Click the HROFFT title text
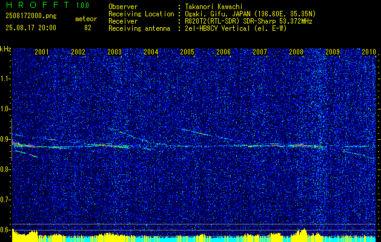Viewport: 381px width, 242px height. coord(38,5)
